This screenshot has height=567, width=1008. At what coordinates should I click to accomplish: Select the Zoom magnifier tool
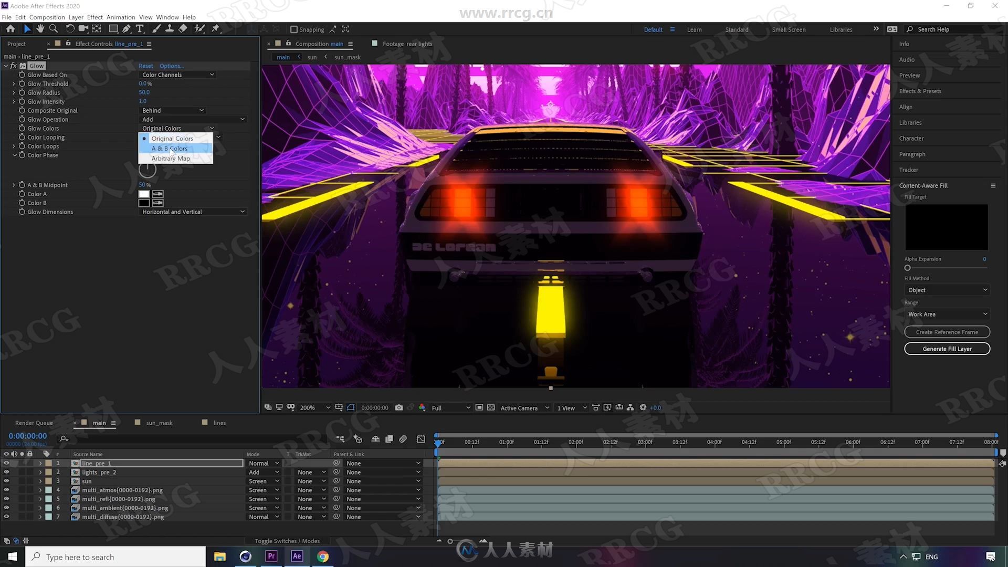(x=53, y=29)
